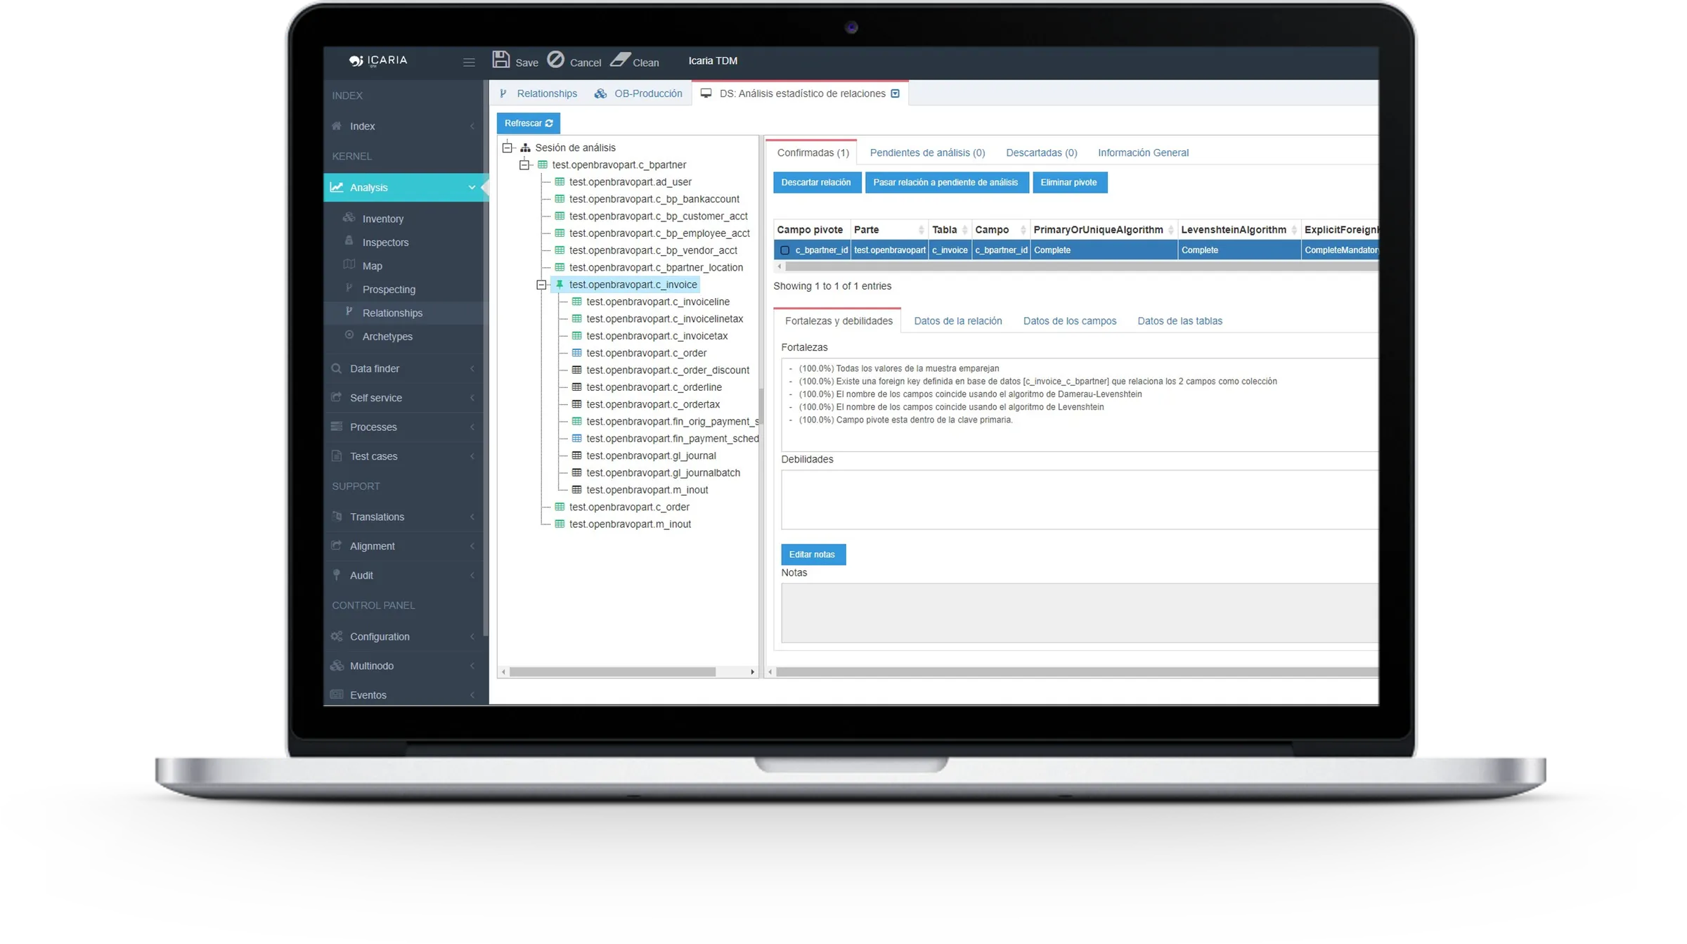Open dropdown on DS Análisis estadístico tab
Image resolution: width=1687 pixels, height=944 pixels.
[895, 93]
